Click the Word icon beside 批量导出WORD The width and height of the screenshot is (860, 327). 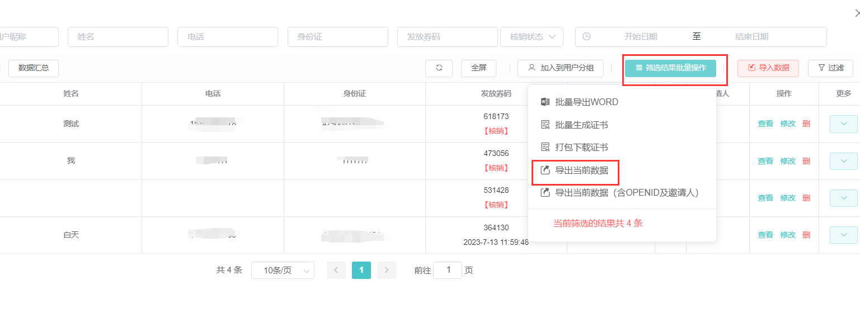coord(545,102)
